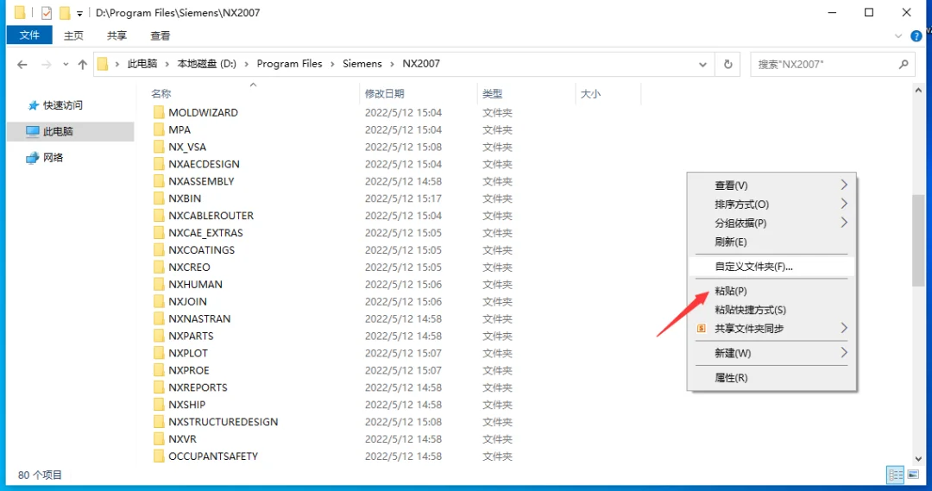932x491 pixels.
Task: Select the MPA folder icon
Action: (x=158, y=129)
